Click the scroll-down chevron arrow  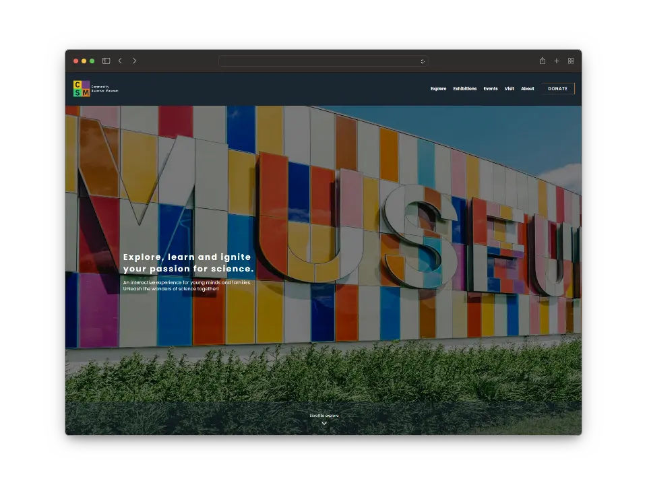point(324,424)
